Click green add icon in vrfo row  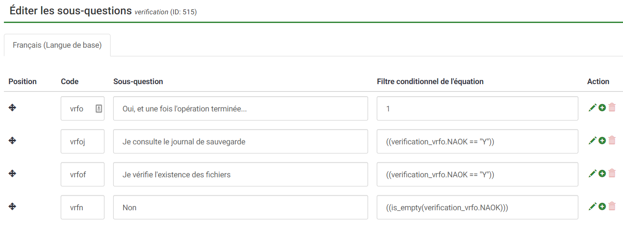click(602, 108)
